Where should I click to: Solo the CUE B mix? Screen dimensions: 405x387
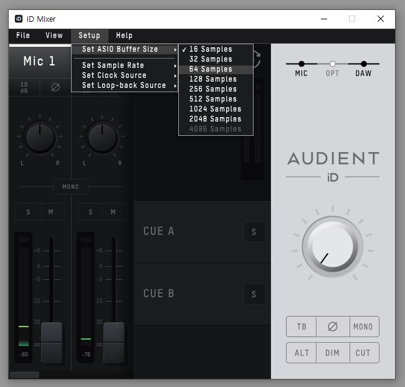click(254, 294)
